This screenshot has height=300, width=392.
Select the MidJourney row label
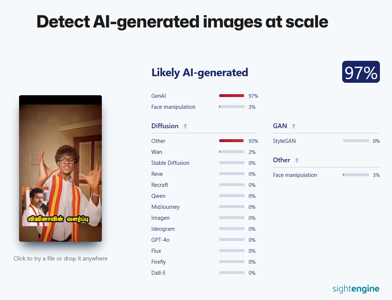pyautogui.click(x=166, y=207)
